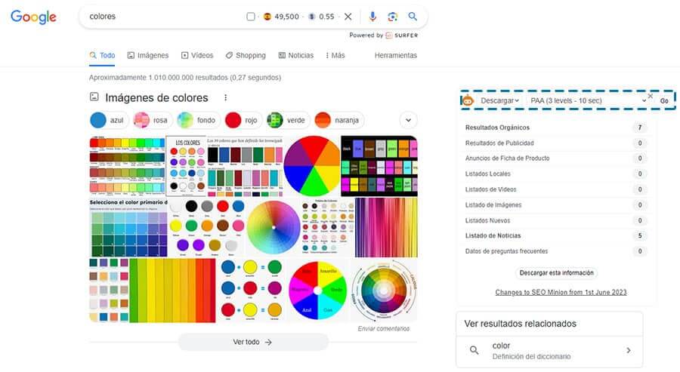Click the Surfer logo icon
This screenshot has height=372, width=680.
point(389,35)
